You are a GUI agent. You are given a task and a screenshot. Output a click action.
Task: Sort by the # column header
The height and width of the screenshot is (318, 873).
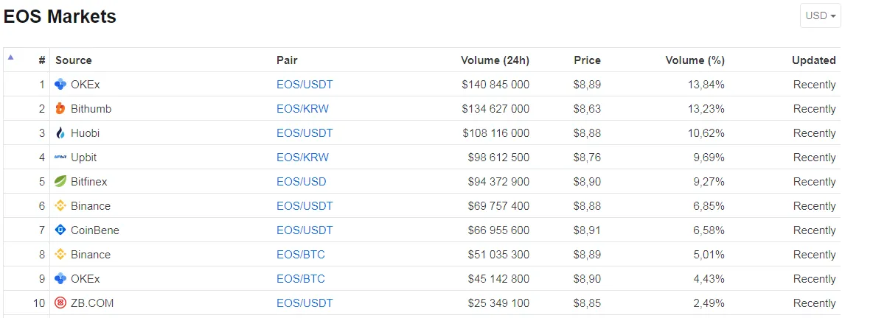coord(42,60)
